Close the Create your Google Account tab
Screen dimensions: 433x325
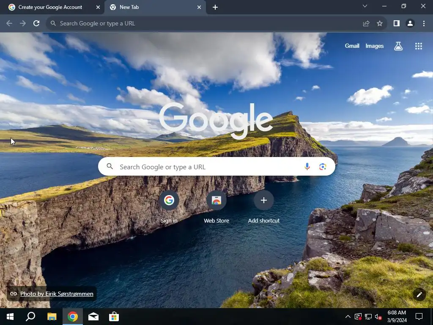[98, 7]
